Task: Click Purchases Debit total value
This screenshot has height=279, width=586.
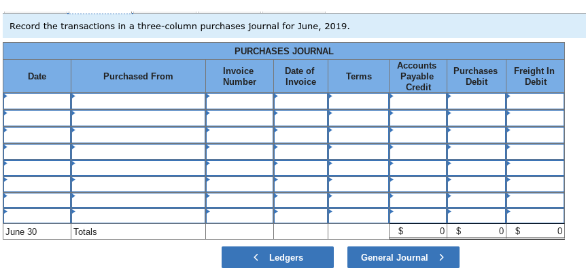Action: 477,231
